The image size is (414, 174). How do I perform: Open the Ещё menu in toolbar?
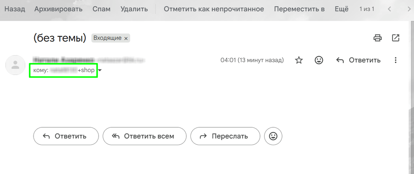pos(341,9)
